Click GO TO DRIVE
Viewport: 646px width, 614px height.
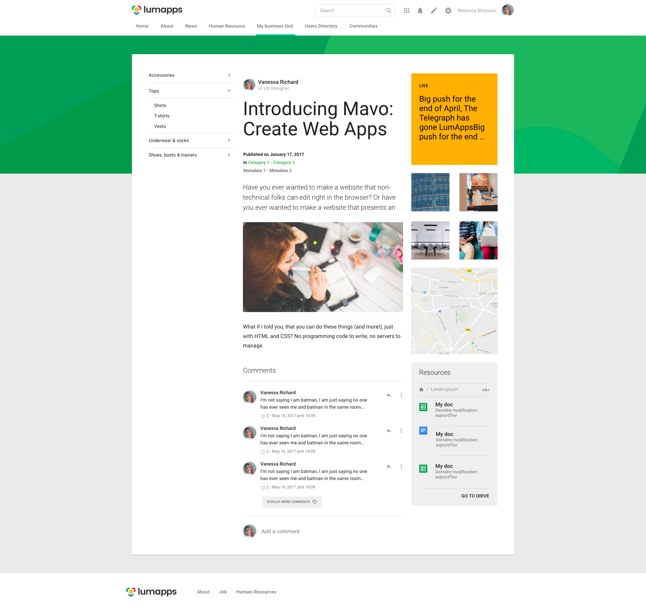475,496
